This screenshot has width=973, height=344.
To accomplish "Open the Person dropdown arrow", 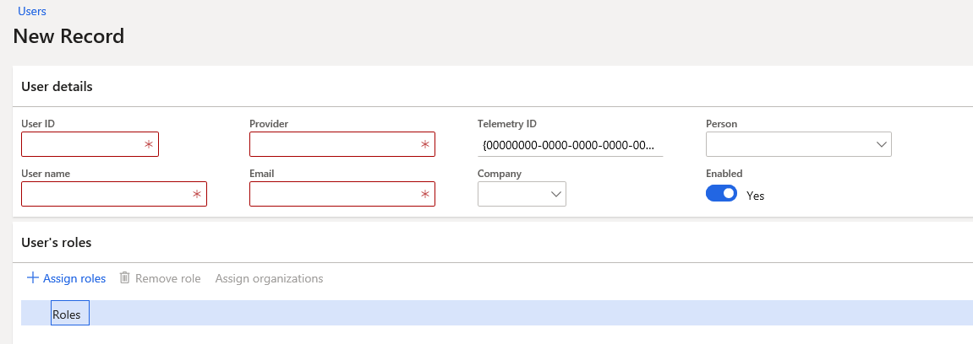I will coord(881,145).
